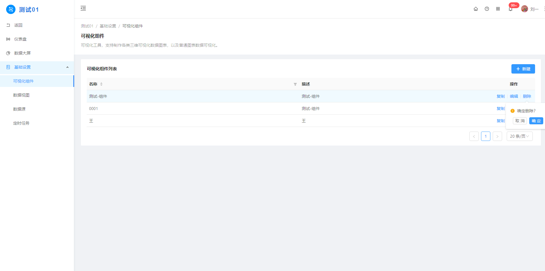Open notifications bell with 99+ badge
The height and width of the screenshot is (271, 545).
pos(511,9)
